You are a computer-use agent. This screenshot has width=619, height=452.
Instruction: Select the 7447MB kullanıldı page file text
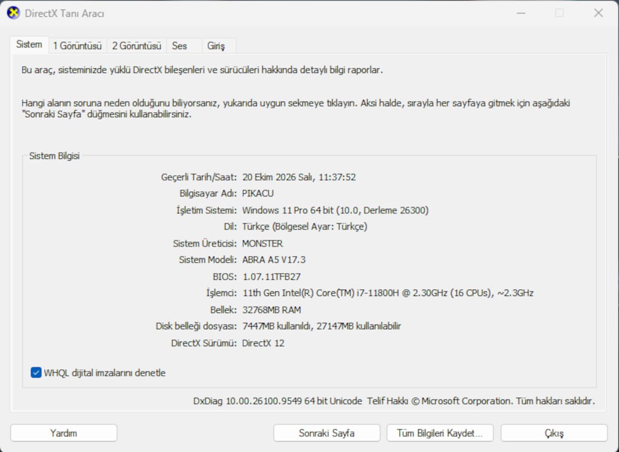pos(277,326)
